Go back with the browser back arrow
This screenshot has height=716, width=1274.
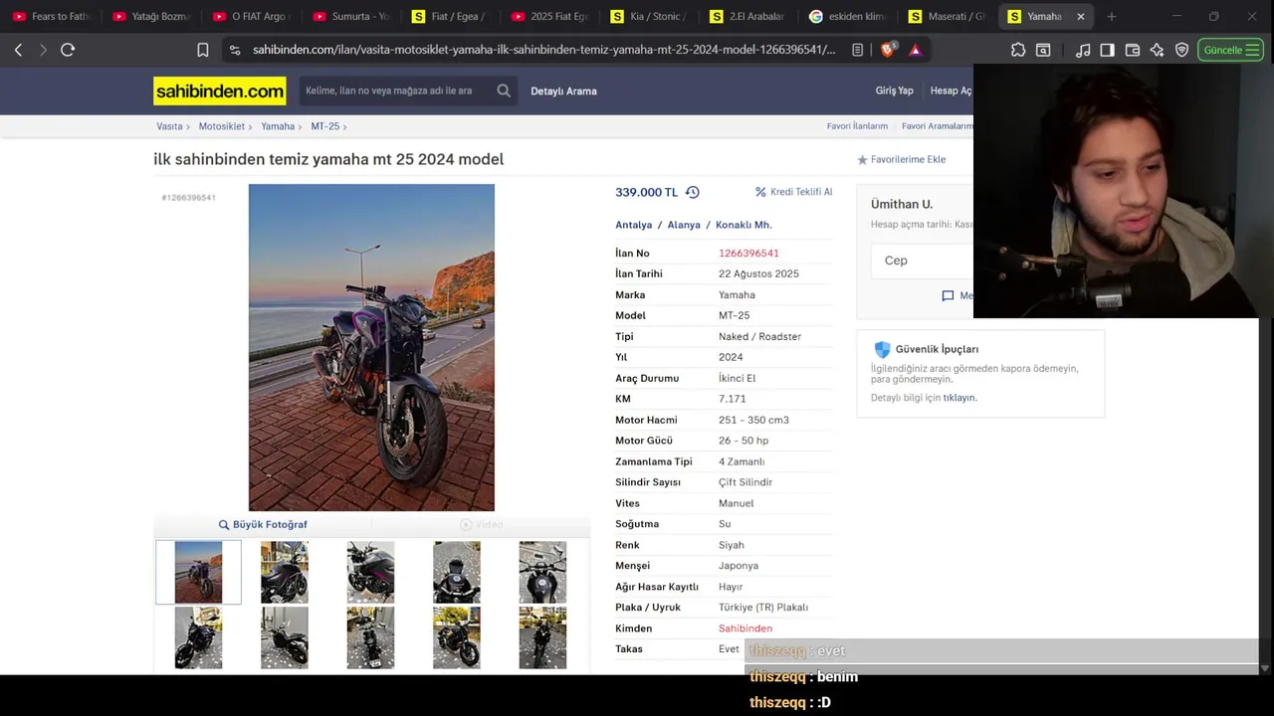(x=18, y=50)
